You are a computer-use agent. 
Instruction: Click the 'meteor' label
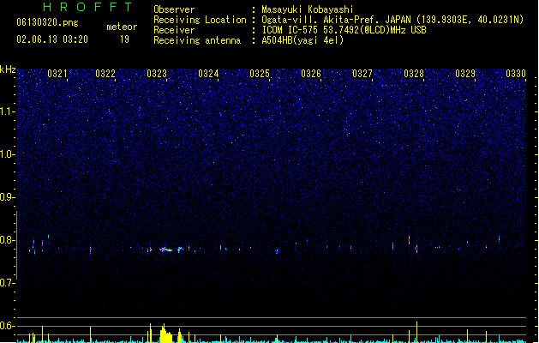click(x=122, y=27)
